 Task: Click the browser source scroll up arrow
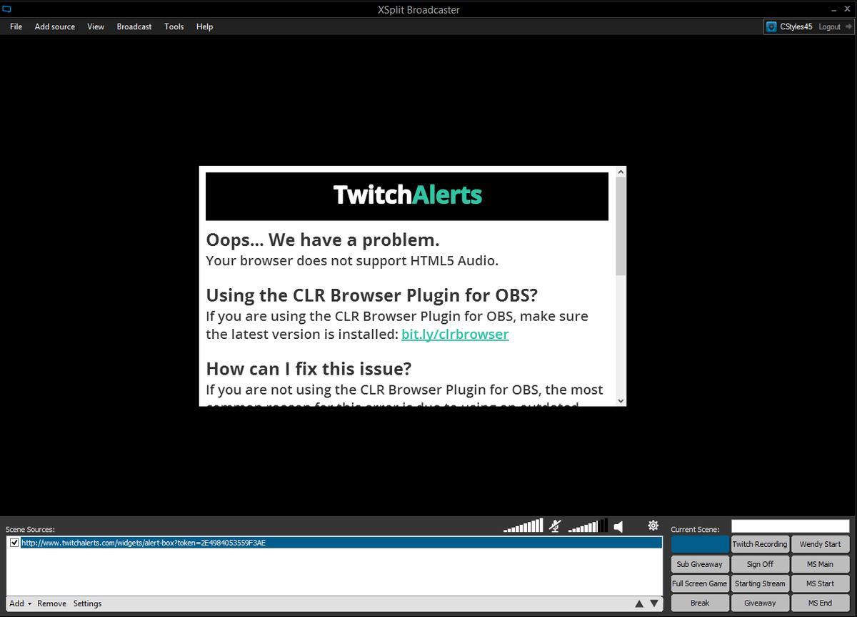click(x=621, y=172)
